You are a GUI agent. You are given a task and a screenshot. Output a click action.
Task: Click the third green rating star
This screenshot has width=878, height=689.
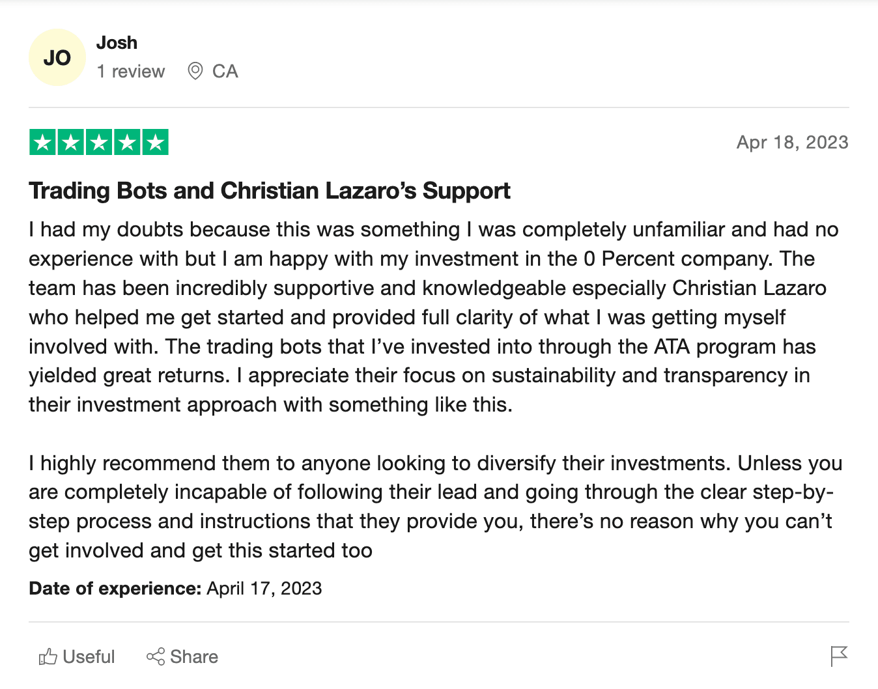tap(99, 142)
